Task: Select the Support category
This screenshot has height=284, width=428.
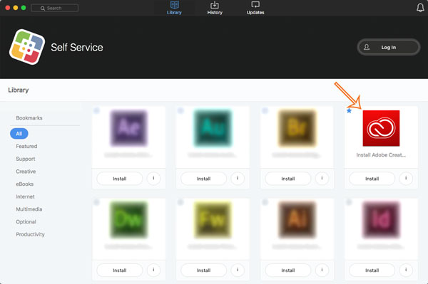Action: [x=26, y=159]
